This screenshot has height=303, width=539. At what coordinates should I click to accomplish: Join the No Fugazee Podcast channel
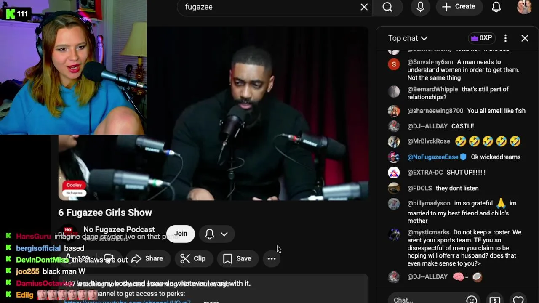(181, 234)
